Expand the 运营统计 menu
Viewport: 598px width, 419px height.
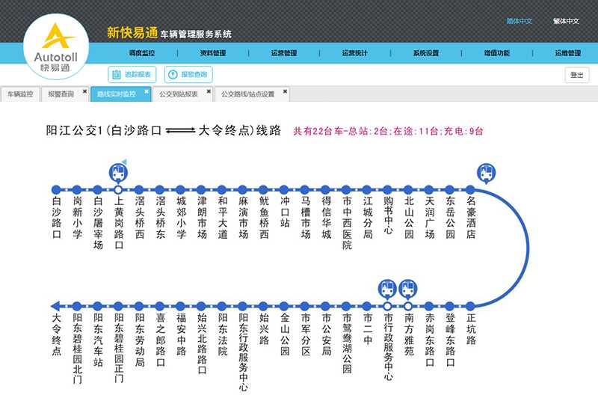pos(354,53)
